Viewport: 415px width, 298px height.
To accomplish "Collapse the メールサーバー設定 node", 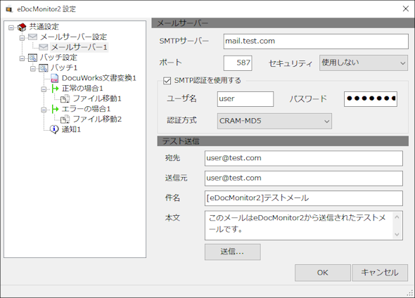I will tap(22, 37).
